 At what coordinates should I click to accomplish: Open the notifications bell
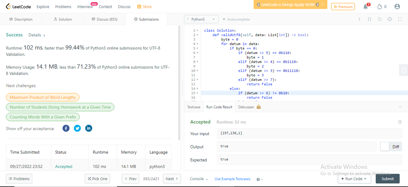point(366,6)
